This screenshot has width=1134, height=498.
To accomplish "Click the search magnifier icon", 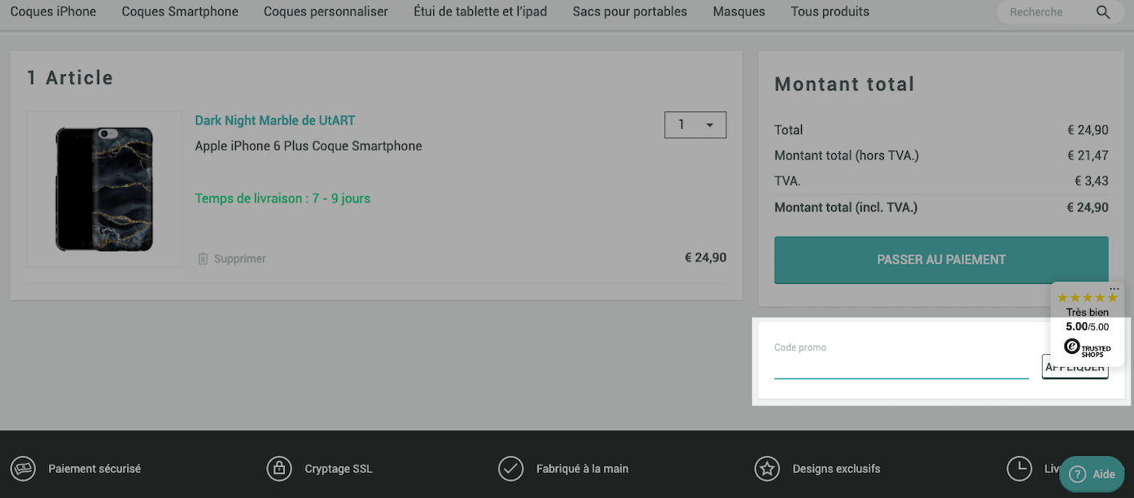I will [1102, 12].
